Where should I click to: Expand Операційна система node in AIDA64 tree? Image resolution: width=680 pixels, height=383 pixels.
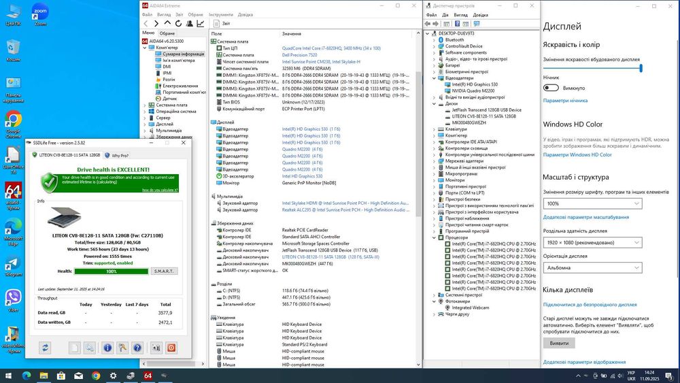click(x=145, y=112)
